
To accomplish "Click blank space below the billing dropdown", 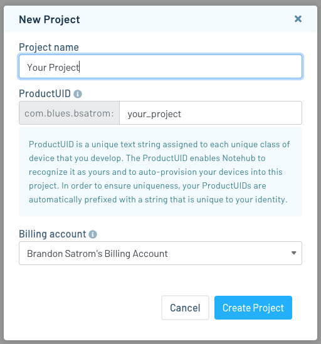I will pos(160,279).
